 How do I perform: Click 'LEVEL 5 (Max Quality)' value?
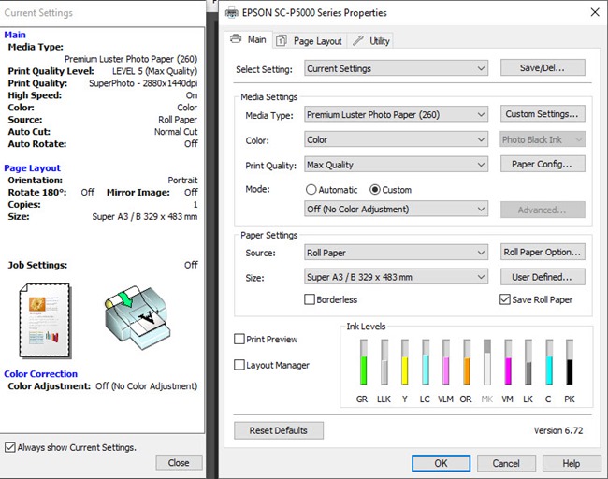click(154, 71)
